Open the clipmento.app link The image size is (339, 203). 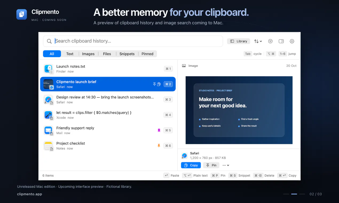coord(29,194)
